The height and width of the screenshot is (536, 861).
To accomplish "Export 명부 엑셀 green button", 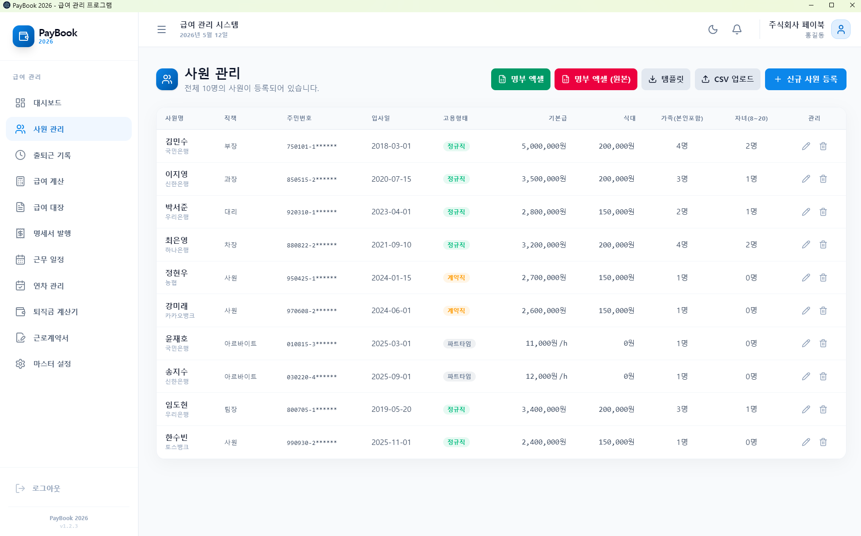I will pyautogui.click(x=521, y=79).
